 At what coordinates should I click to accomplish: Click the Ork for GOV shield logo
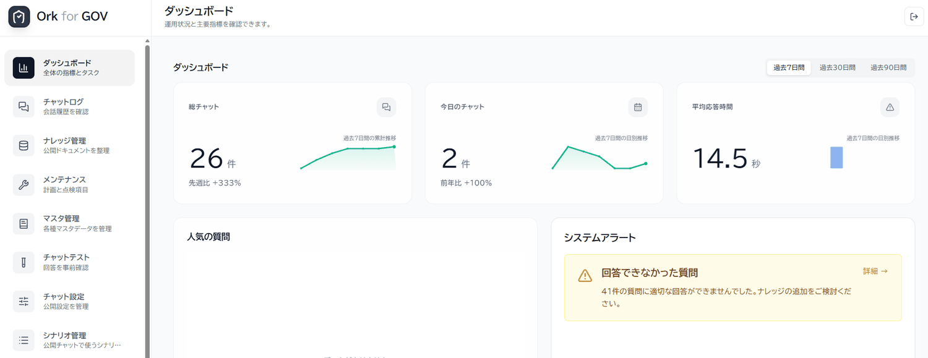pyautogui.click(x=19, y=17)
